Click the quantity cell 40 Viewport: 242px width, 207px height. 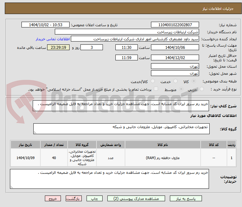[54, 158]
